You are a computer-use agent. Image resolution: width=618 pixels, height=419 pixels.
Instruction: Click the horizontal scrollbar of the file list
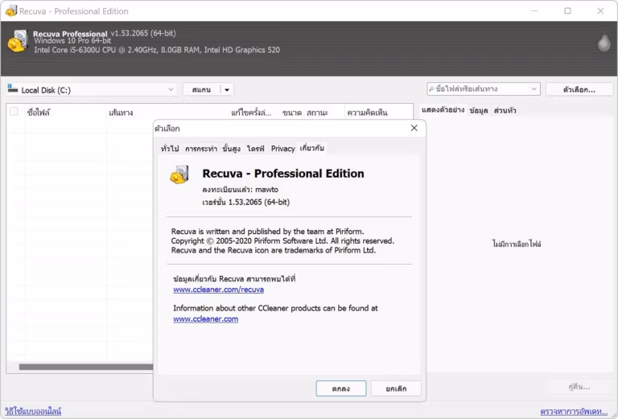click(x=86, y=367)
